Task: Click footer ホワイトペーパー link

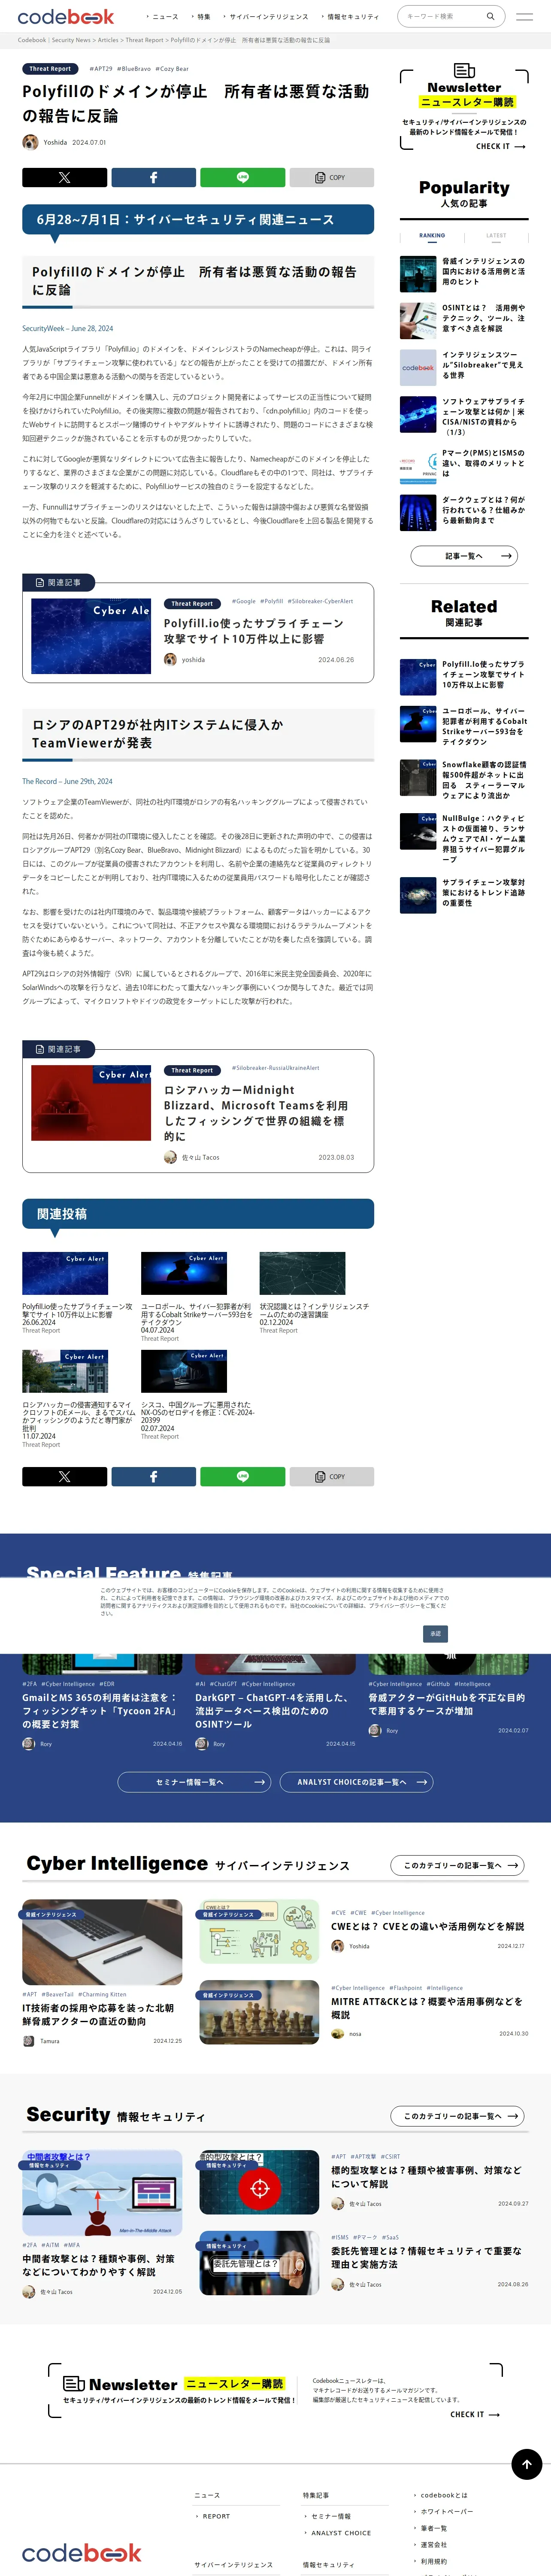Action: coord(447,2511)
